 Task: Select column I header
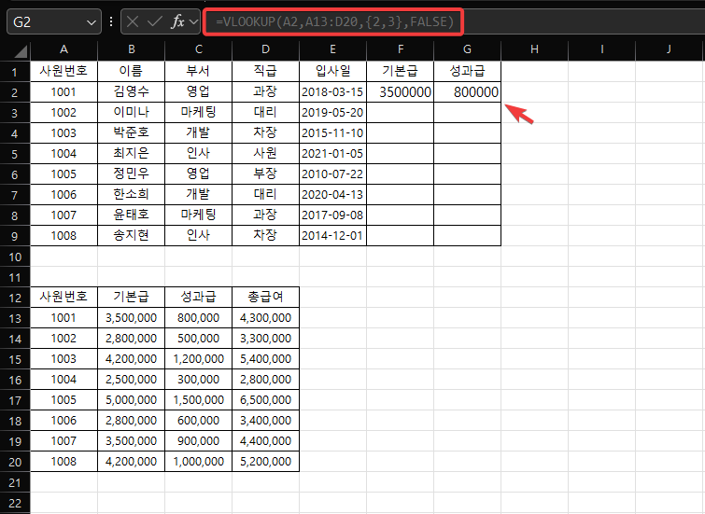click(601, 49)
